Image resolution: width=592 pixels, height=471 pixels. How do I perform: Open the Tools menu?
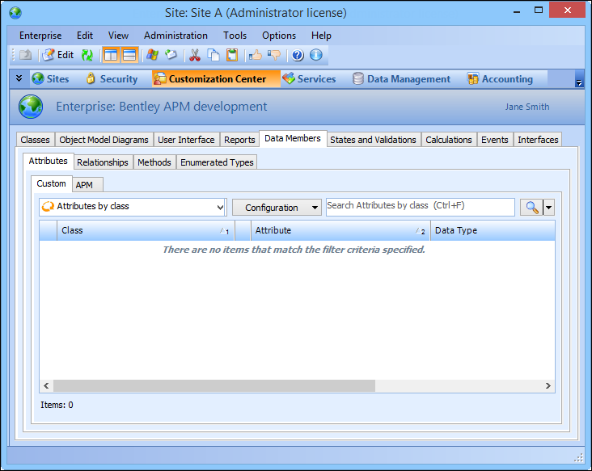coord(235,36)
